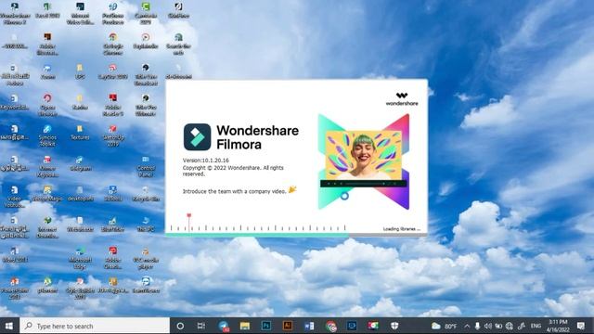Select the Zoom desktop shortcut
Viewport: 594px width, 334px height.
pos(47,71)
